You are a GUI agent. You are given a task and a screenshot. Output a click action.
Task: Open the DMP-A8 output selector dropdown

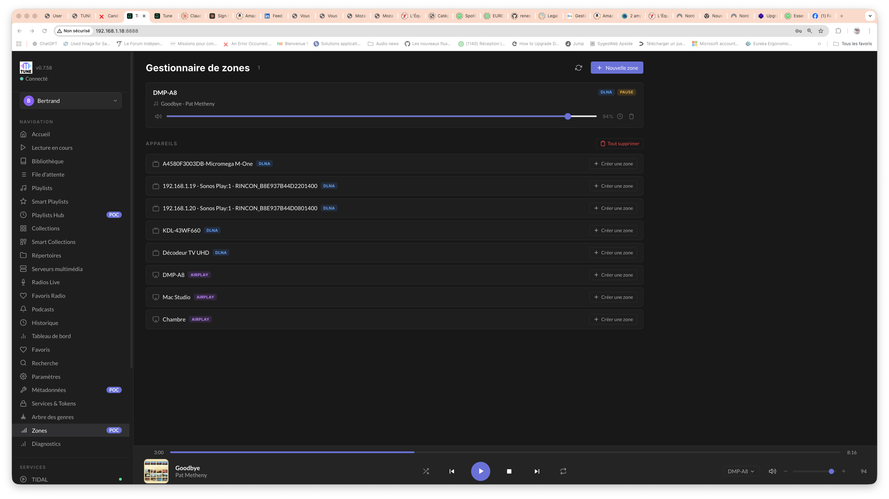pyautogui.click(x=741, y=471)
